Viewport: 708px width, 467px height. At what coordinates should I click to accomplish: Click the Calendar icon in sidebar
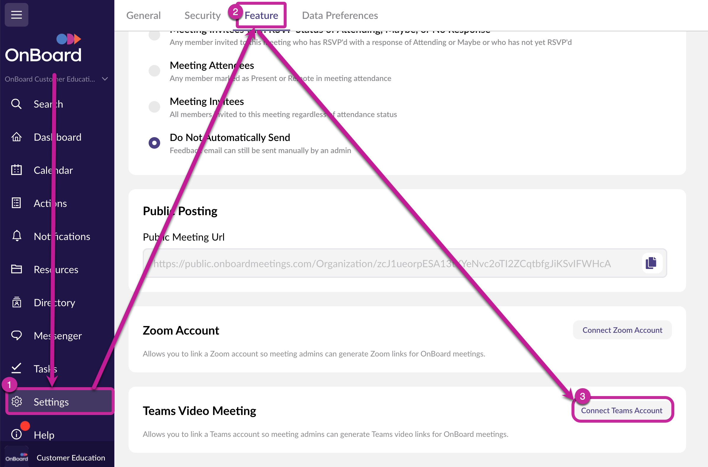[16, 170]
